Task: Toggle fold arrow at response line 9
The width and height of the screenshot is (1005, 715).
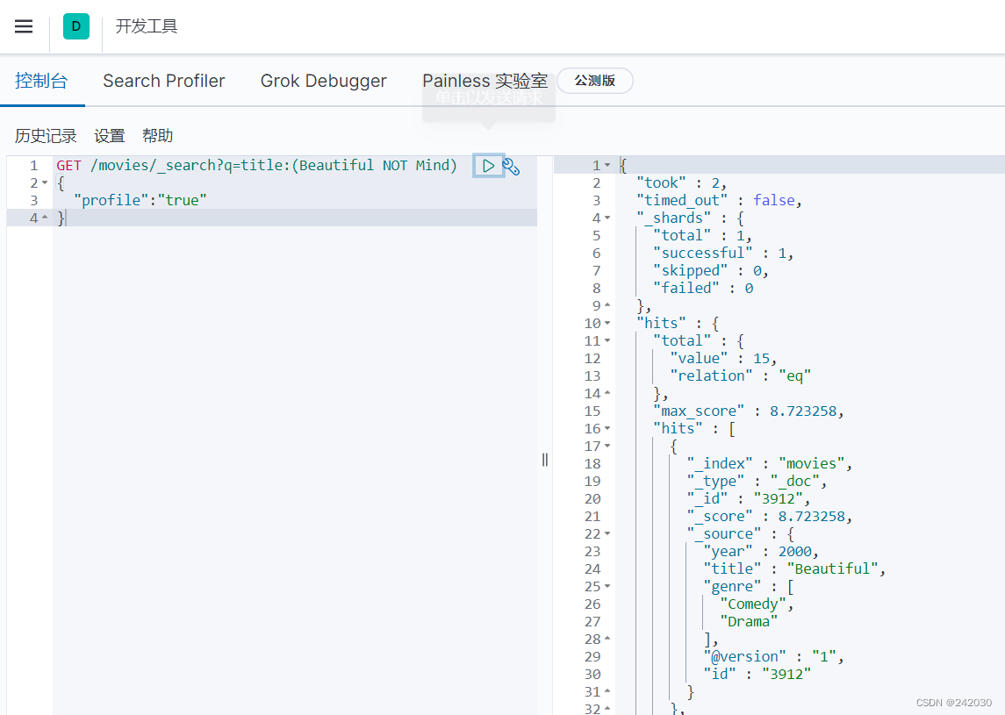Action: pos(607,305)
